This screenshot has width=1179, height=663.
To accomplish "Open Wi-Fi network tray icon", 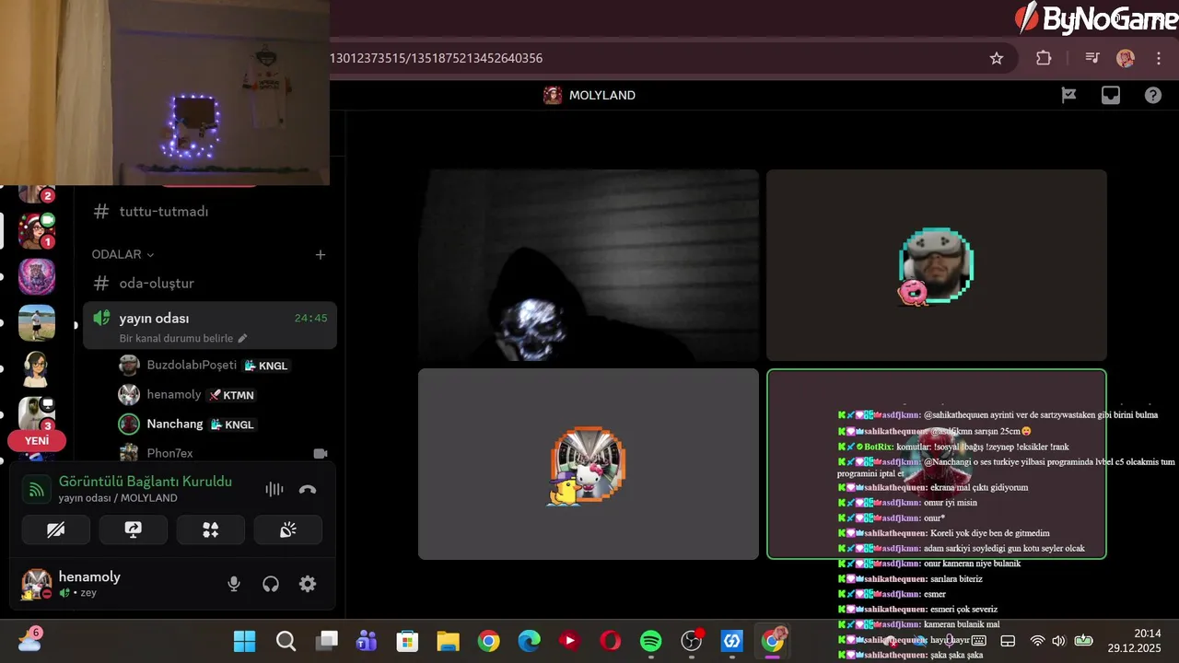I will pyautogui.click(x=1037, y=641).
